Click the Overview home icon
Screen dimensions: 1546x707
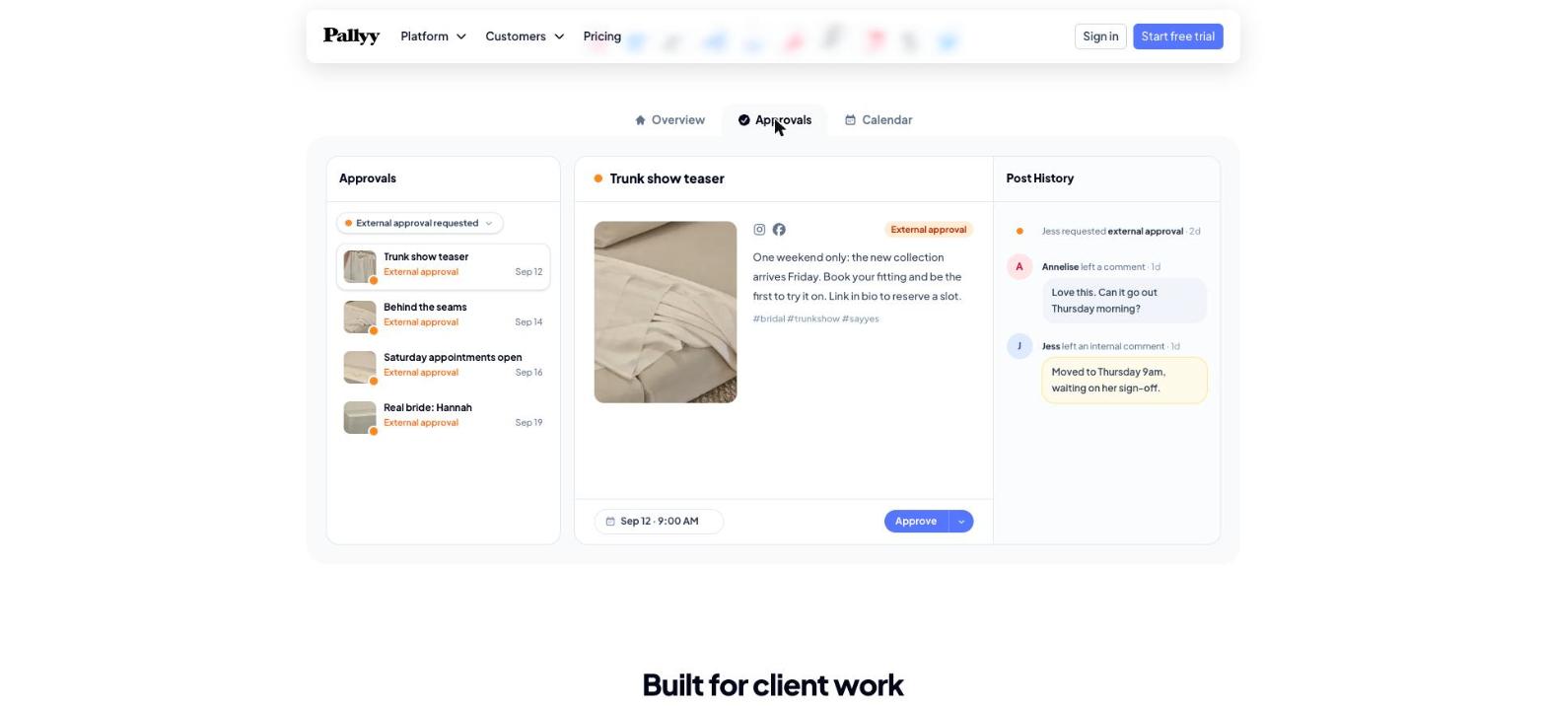tap(640, 120)
